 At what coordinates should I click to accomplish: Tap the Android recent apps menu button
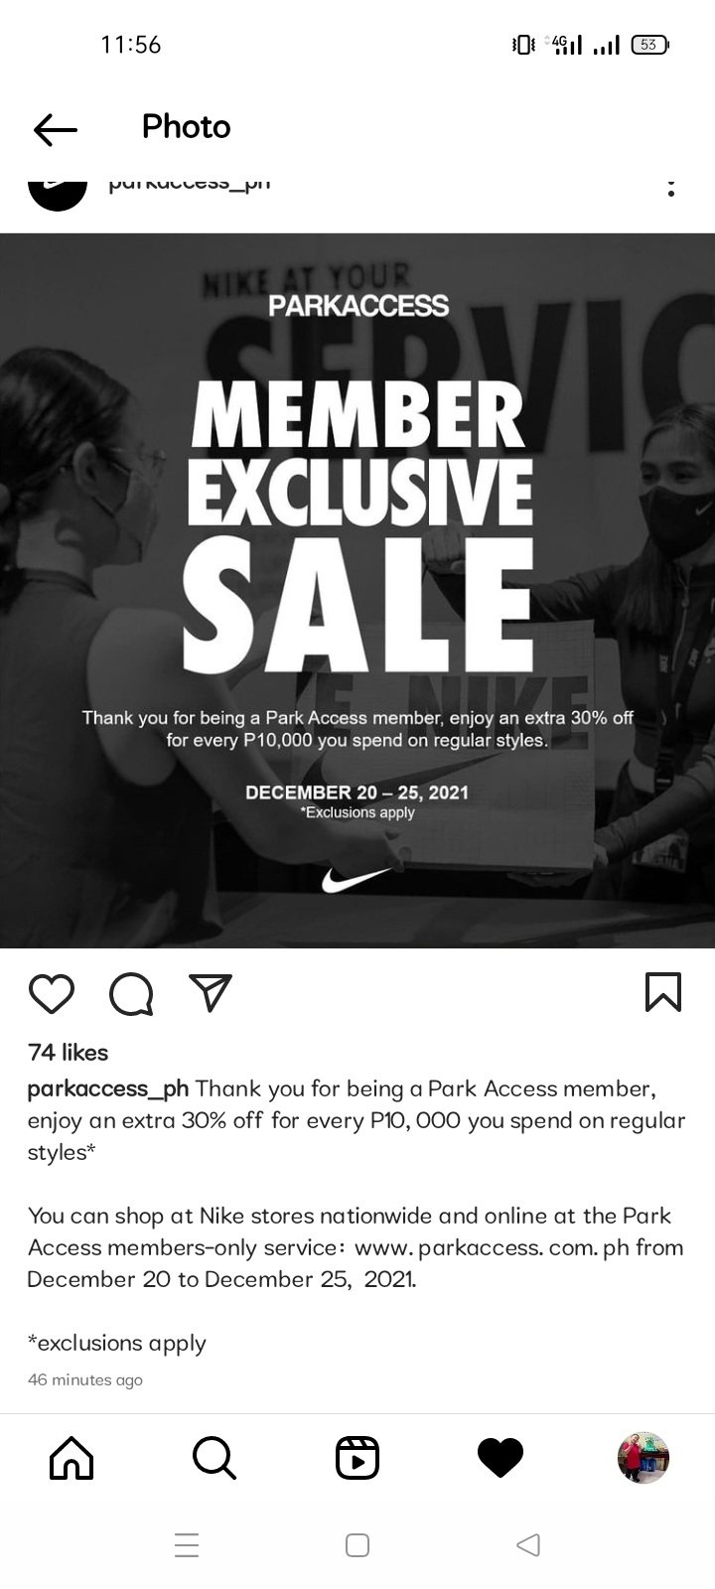[x=187, y=1545]
